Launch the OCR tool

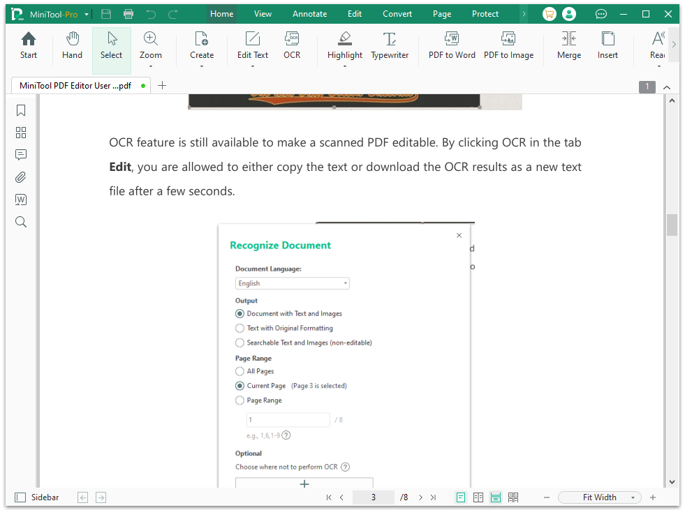[292, 45]
